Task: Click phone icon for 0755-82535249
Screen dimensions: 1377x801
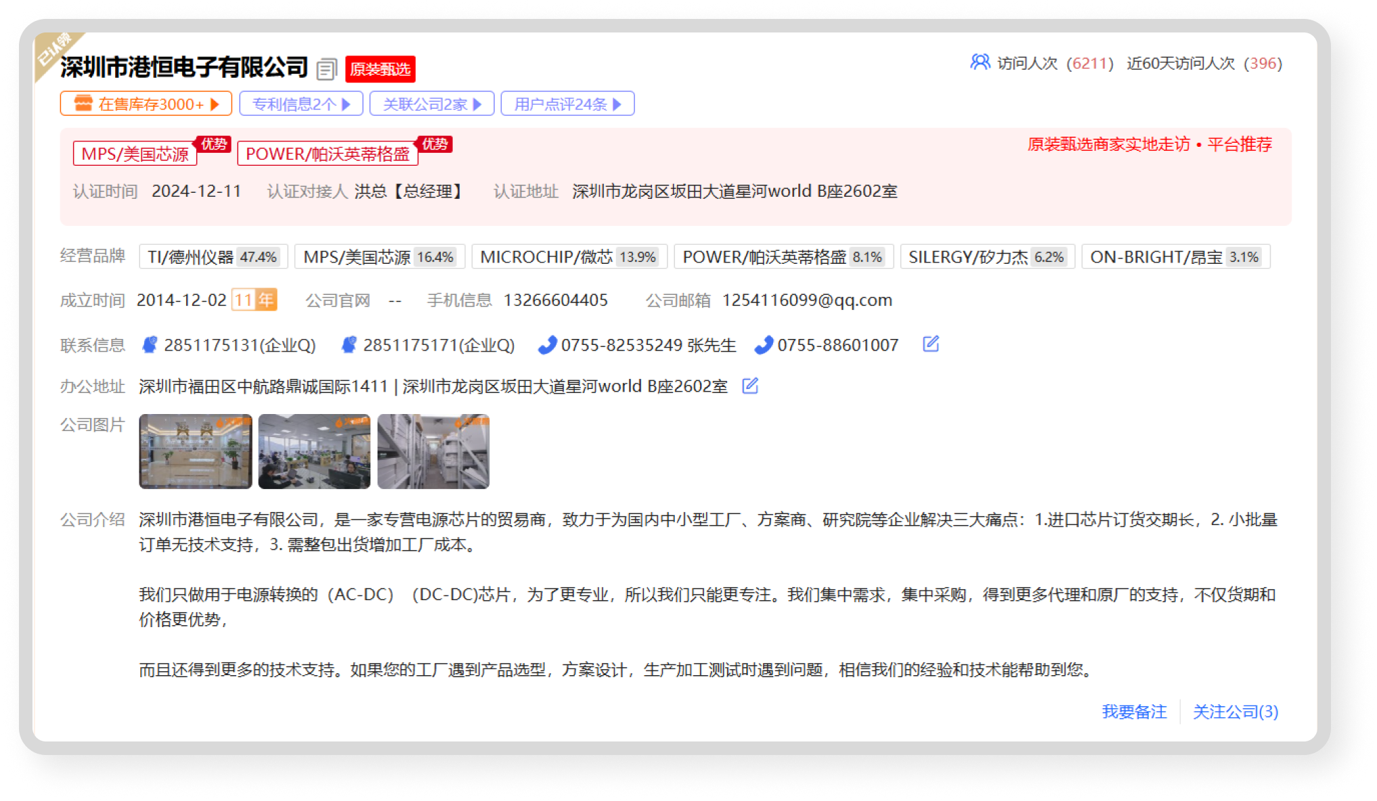Action: pyautogui.click(x=547, y=345)
